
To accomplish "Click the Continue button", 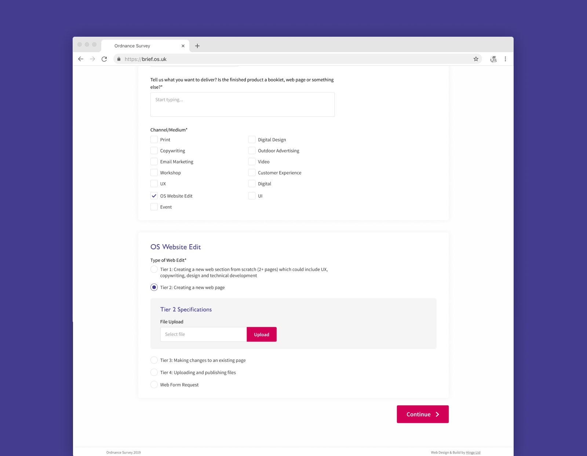I will (x=423, y=414).
